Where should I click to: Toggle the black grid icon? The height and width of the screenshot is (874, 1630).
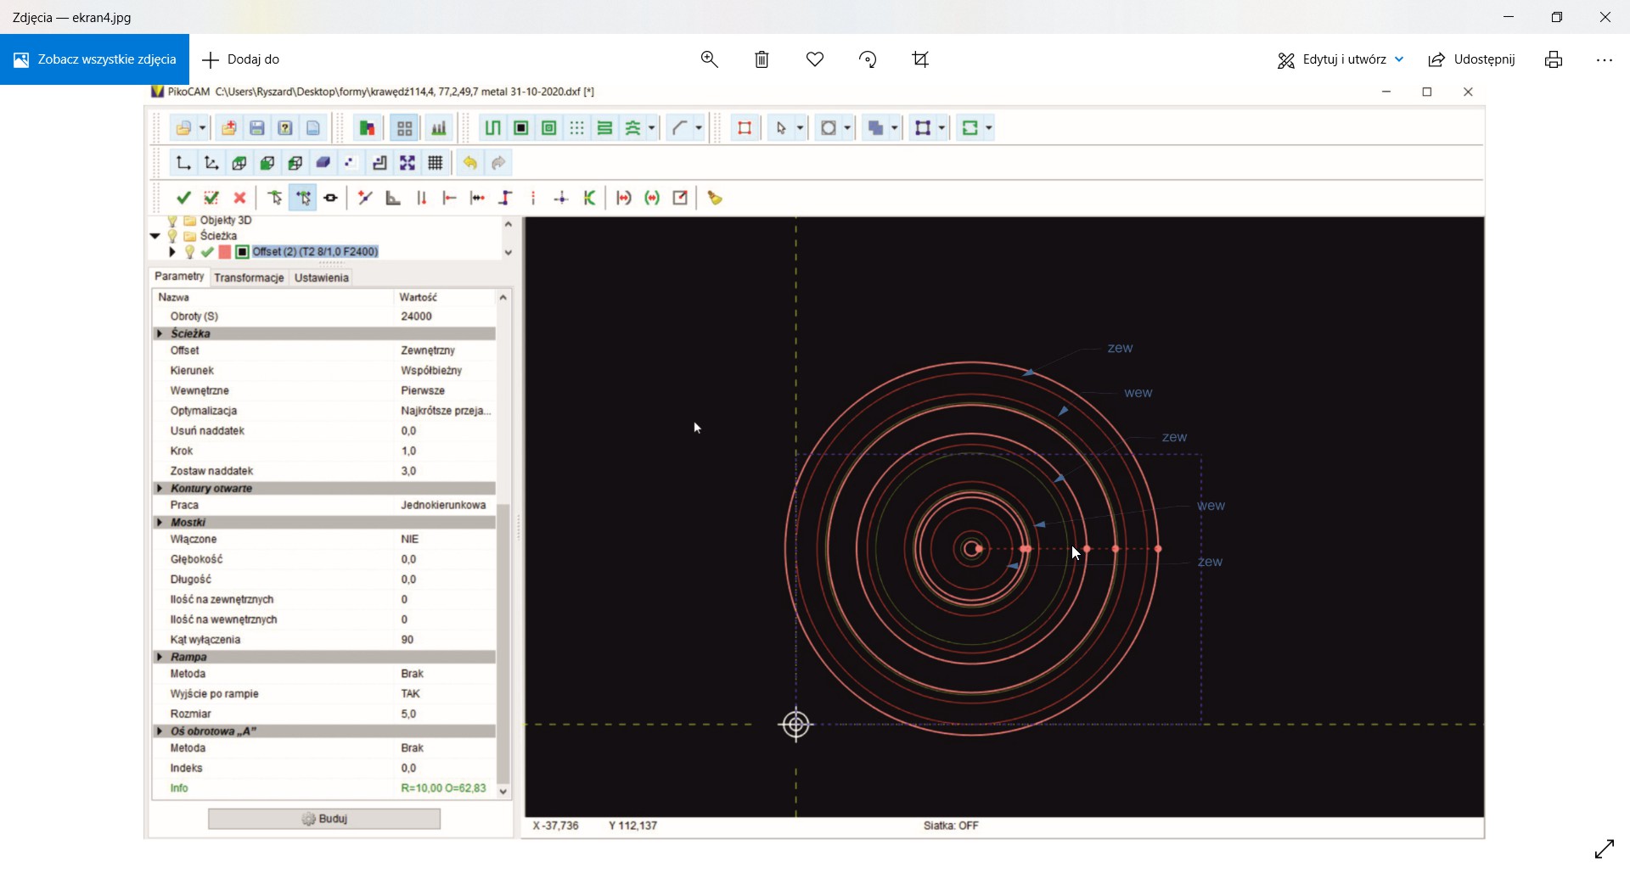pos(436,164)
